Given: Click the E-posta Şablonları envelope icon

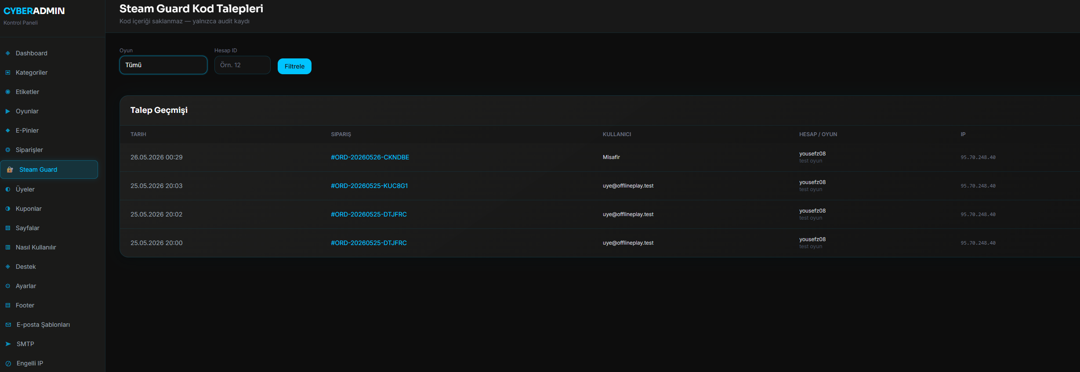Looking at the screenshot, I should click(x=8, y=325).
